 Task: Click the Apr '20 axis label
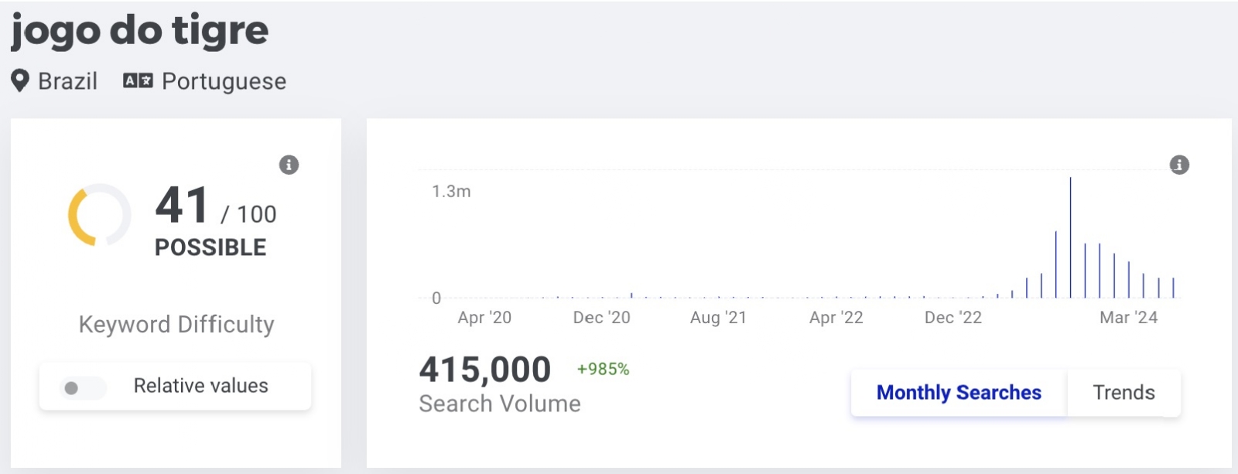pos(484,317)
